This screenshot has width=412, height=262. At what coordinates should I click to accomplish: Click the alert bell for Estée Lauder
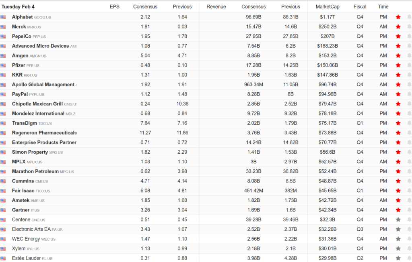(409, 258)
